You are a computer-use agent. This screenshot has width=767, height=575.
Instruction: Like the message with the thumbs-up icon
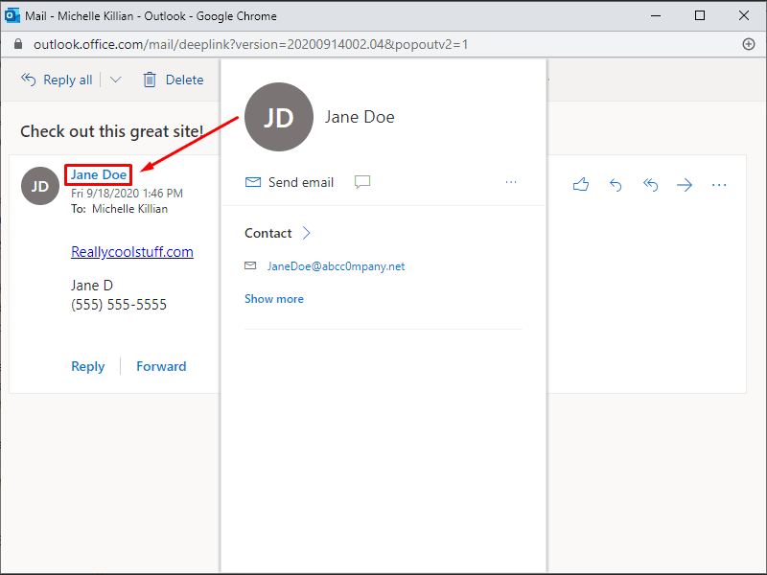[x=581, y=185]
